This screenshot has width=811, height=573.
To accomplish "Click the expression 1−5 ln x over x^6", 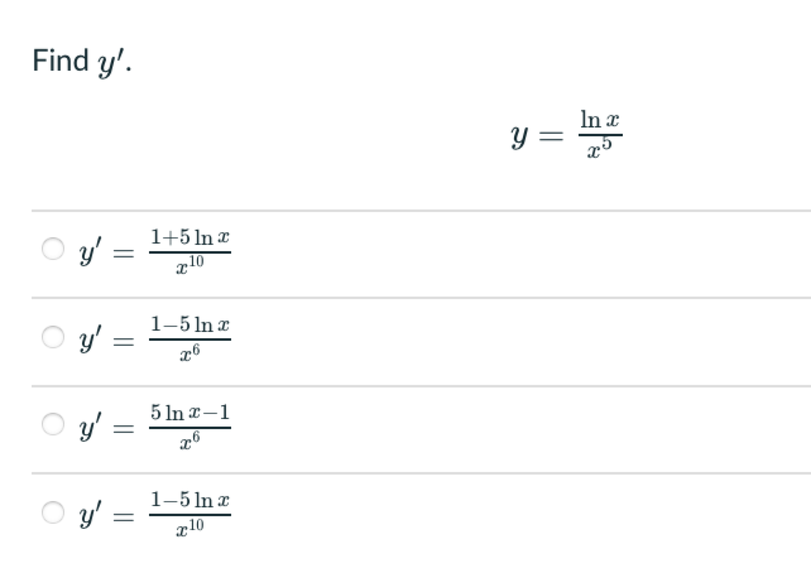I will [189, 338].
